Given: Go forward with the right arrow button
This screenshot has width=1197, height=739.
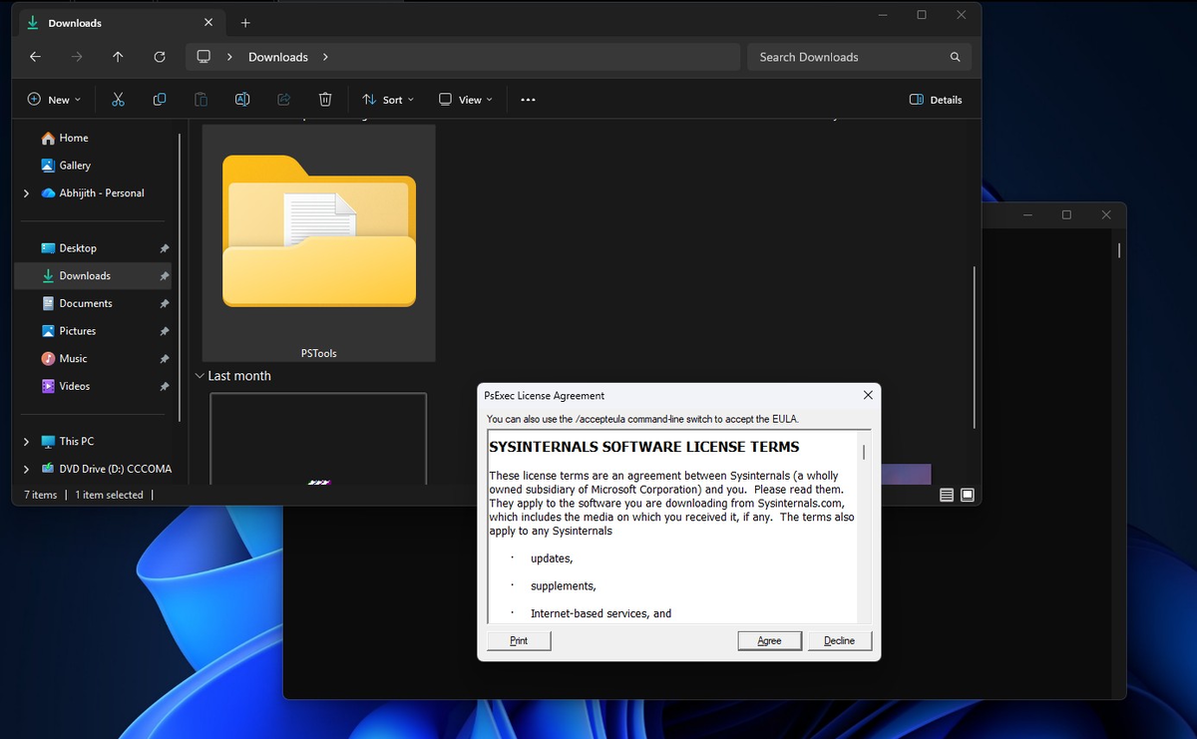Looking at the screenshot, I should [x=77, y=57].
